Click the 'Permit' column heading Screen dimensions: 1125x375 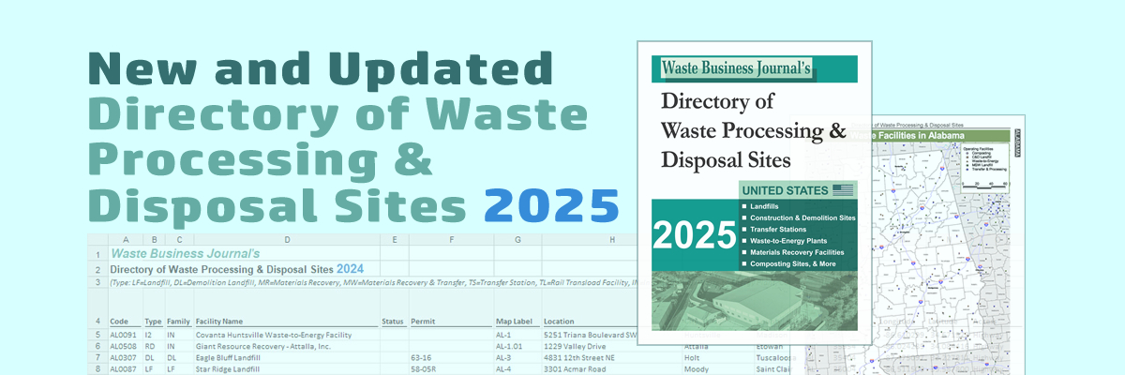pyautogui.click(x=424, y=322)
